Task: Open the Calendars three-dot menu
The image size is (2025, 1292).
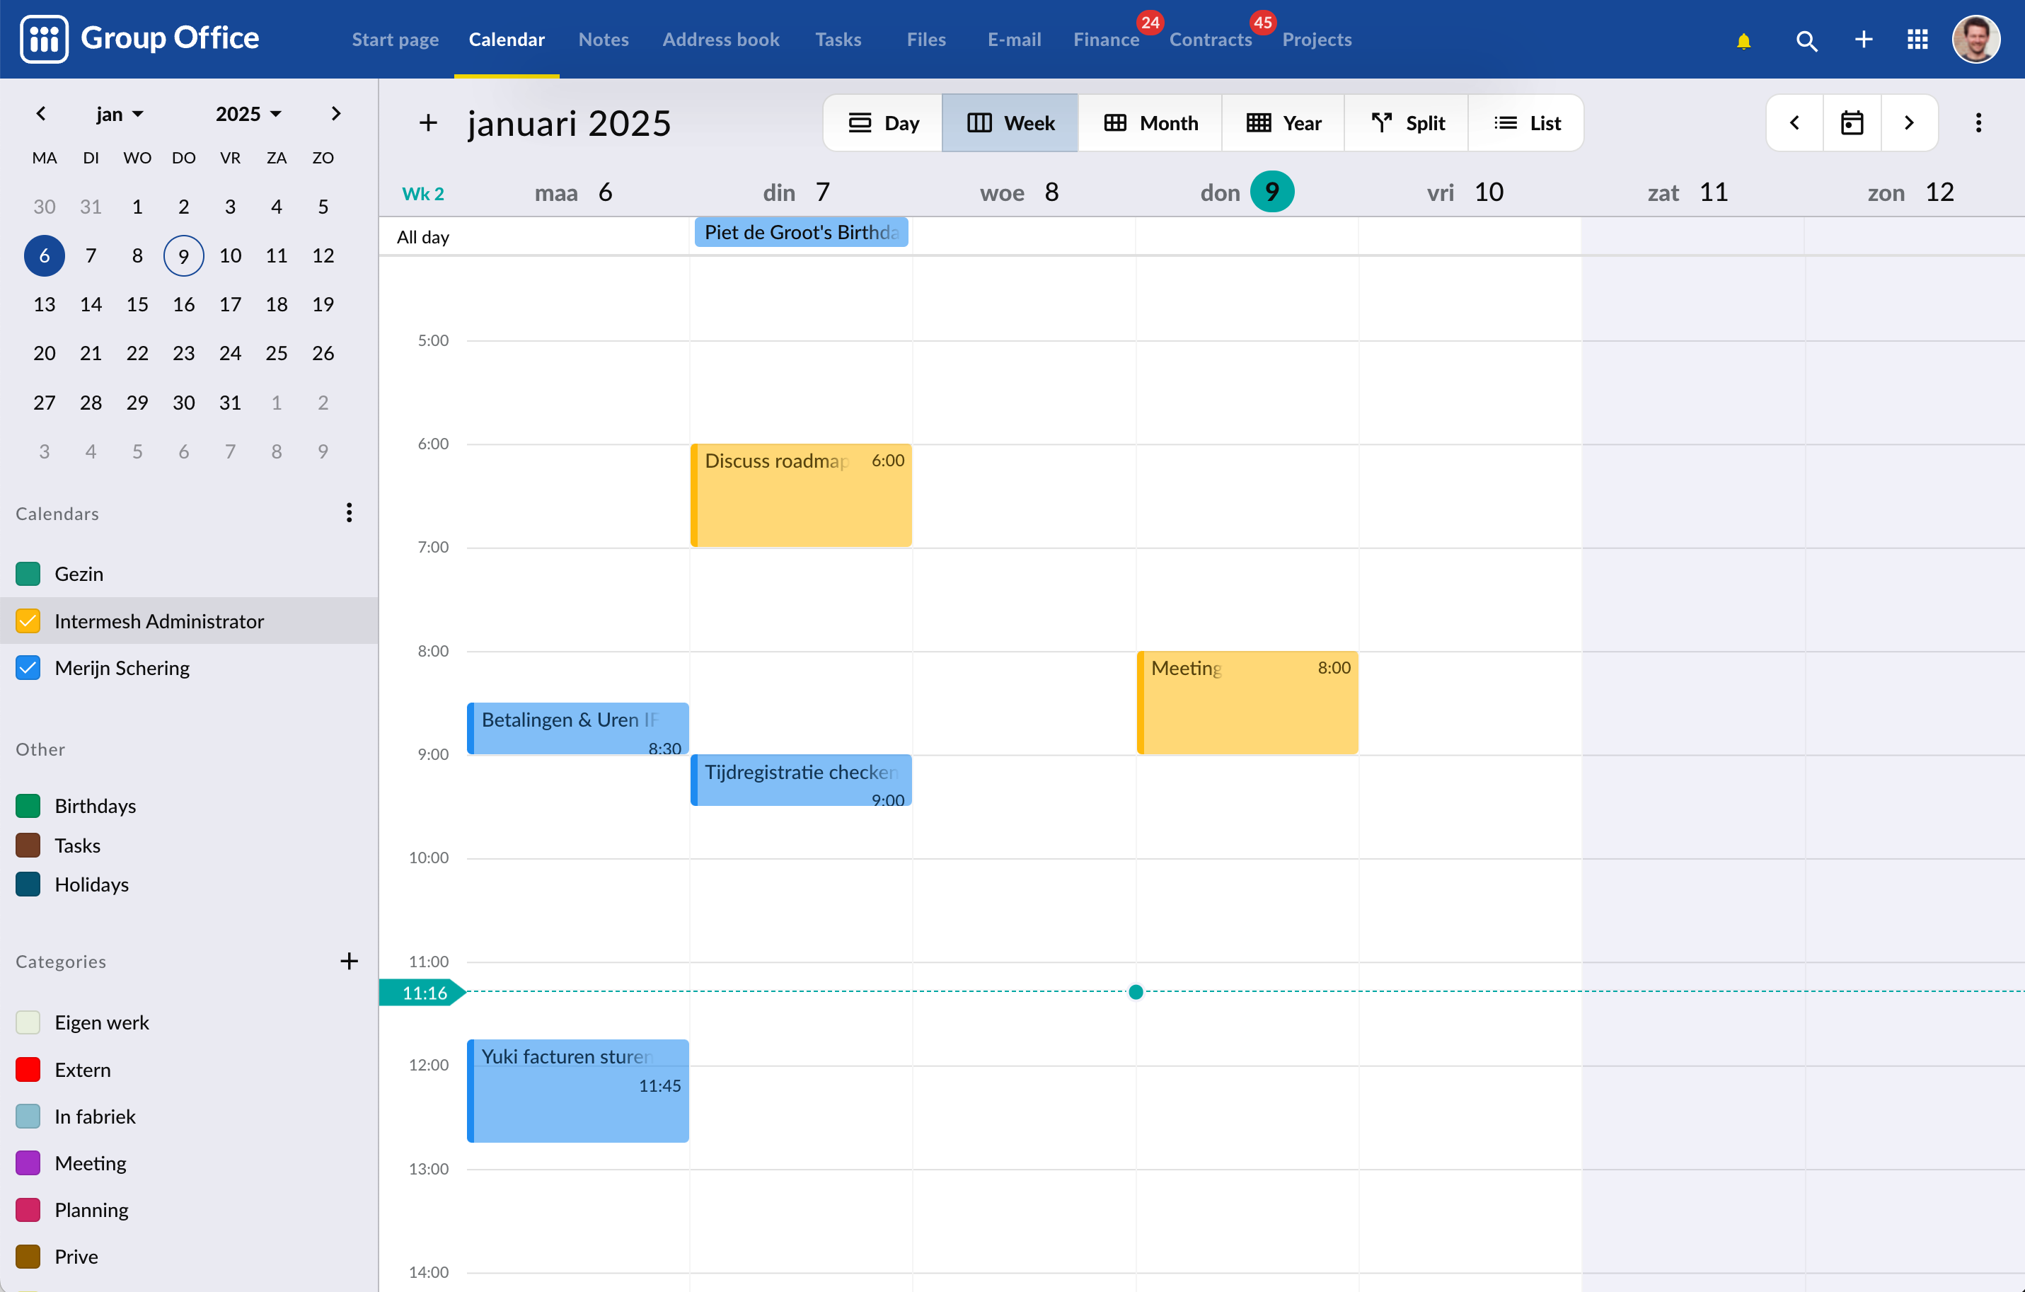Action: (x=349, y=512)
